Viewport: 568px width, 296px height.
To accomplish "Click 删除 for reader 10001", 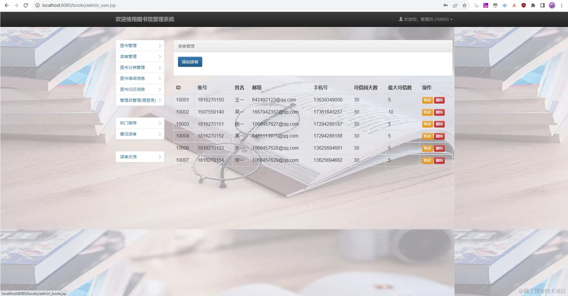I will click(439, 100).
